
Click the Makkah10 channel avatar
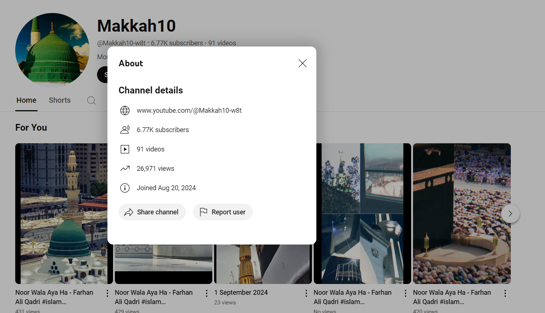tap(52, 50)
